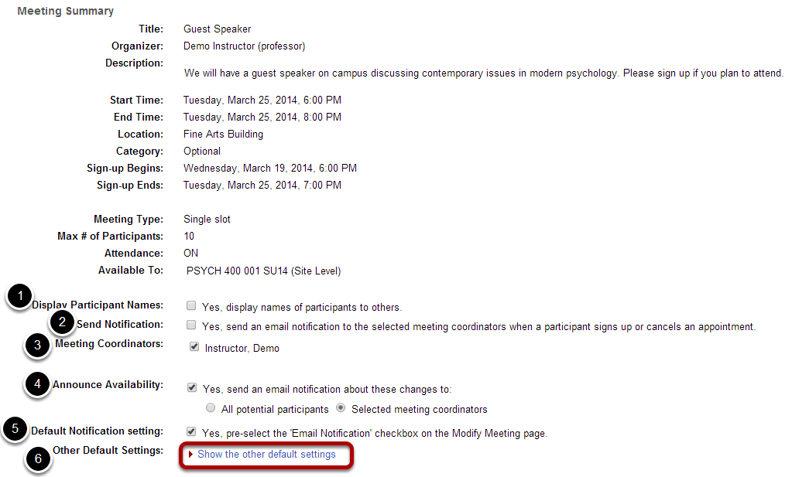Screen dimensions: 792x477
Task: Toggle the Announce Availability email checkbox
Action: 192,388
